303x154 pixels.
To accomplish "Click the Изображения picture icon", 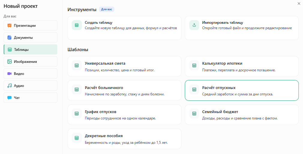I will click(x=10, y=62).
